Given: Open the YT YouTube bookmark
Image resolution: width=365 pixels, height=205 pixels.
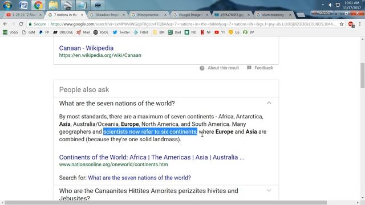Looking at the screenshot, I should click(220, 32).
